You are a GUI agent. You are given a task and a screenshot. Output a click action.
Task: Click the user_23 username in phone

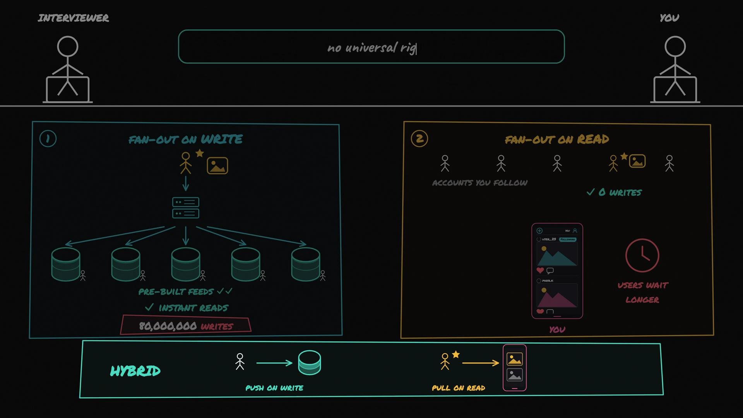point(549,240)
